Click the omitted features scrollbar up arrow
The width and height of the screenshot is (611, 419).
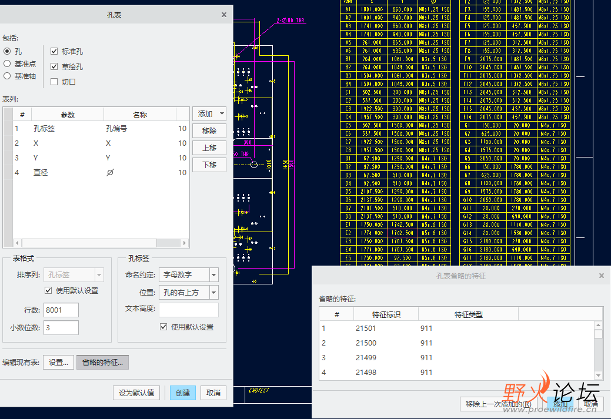point(599,325)
